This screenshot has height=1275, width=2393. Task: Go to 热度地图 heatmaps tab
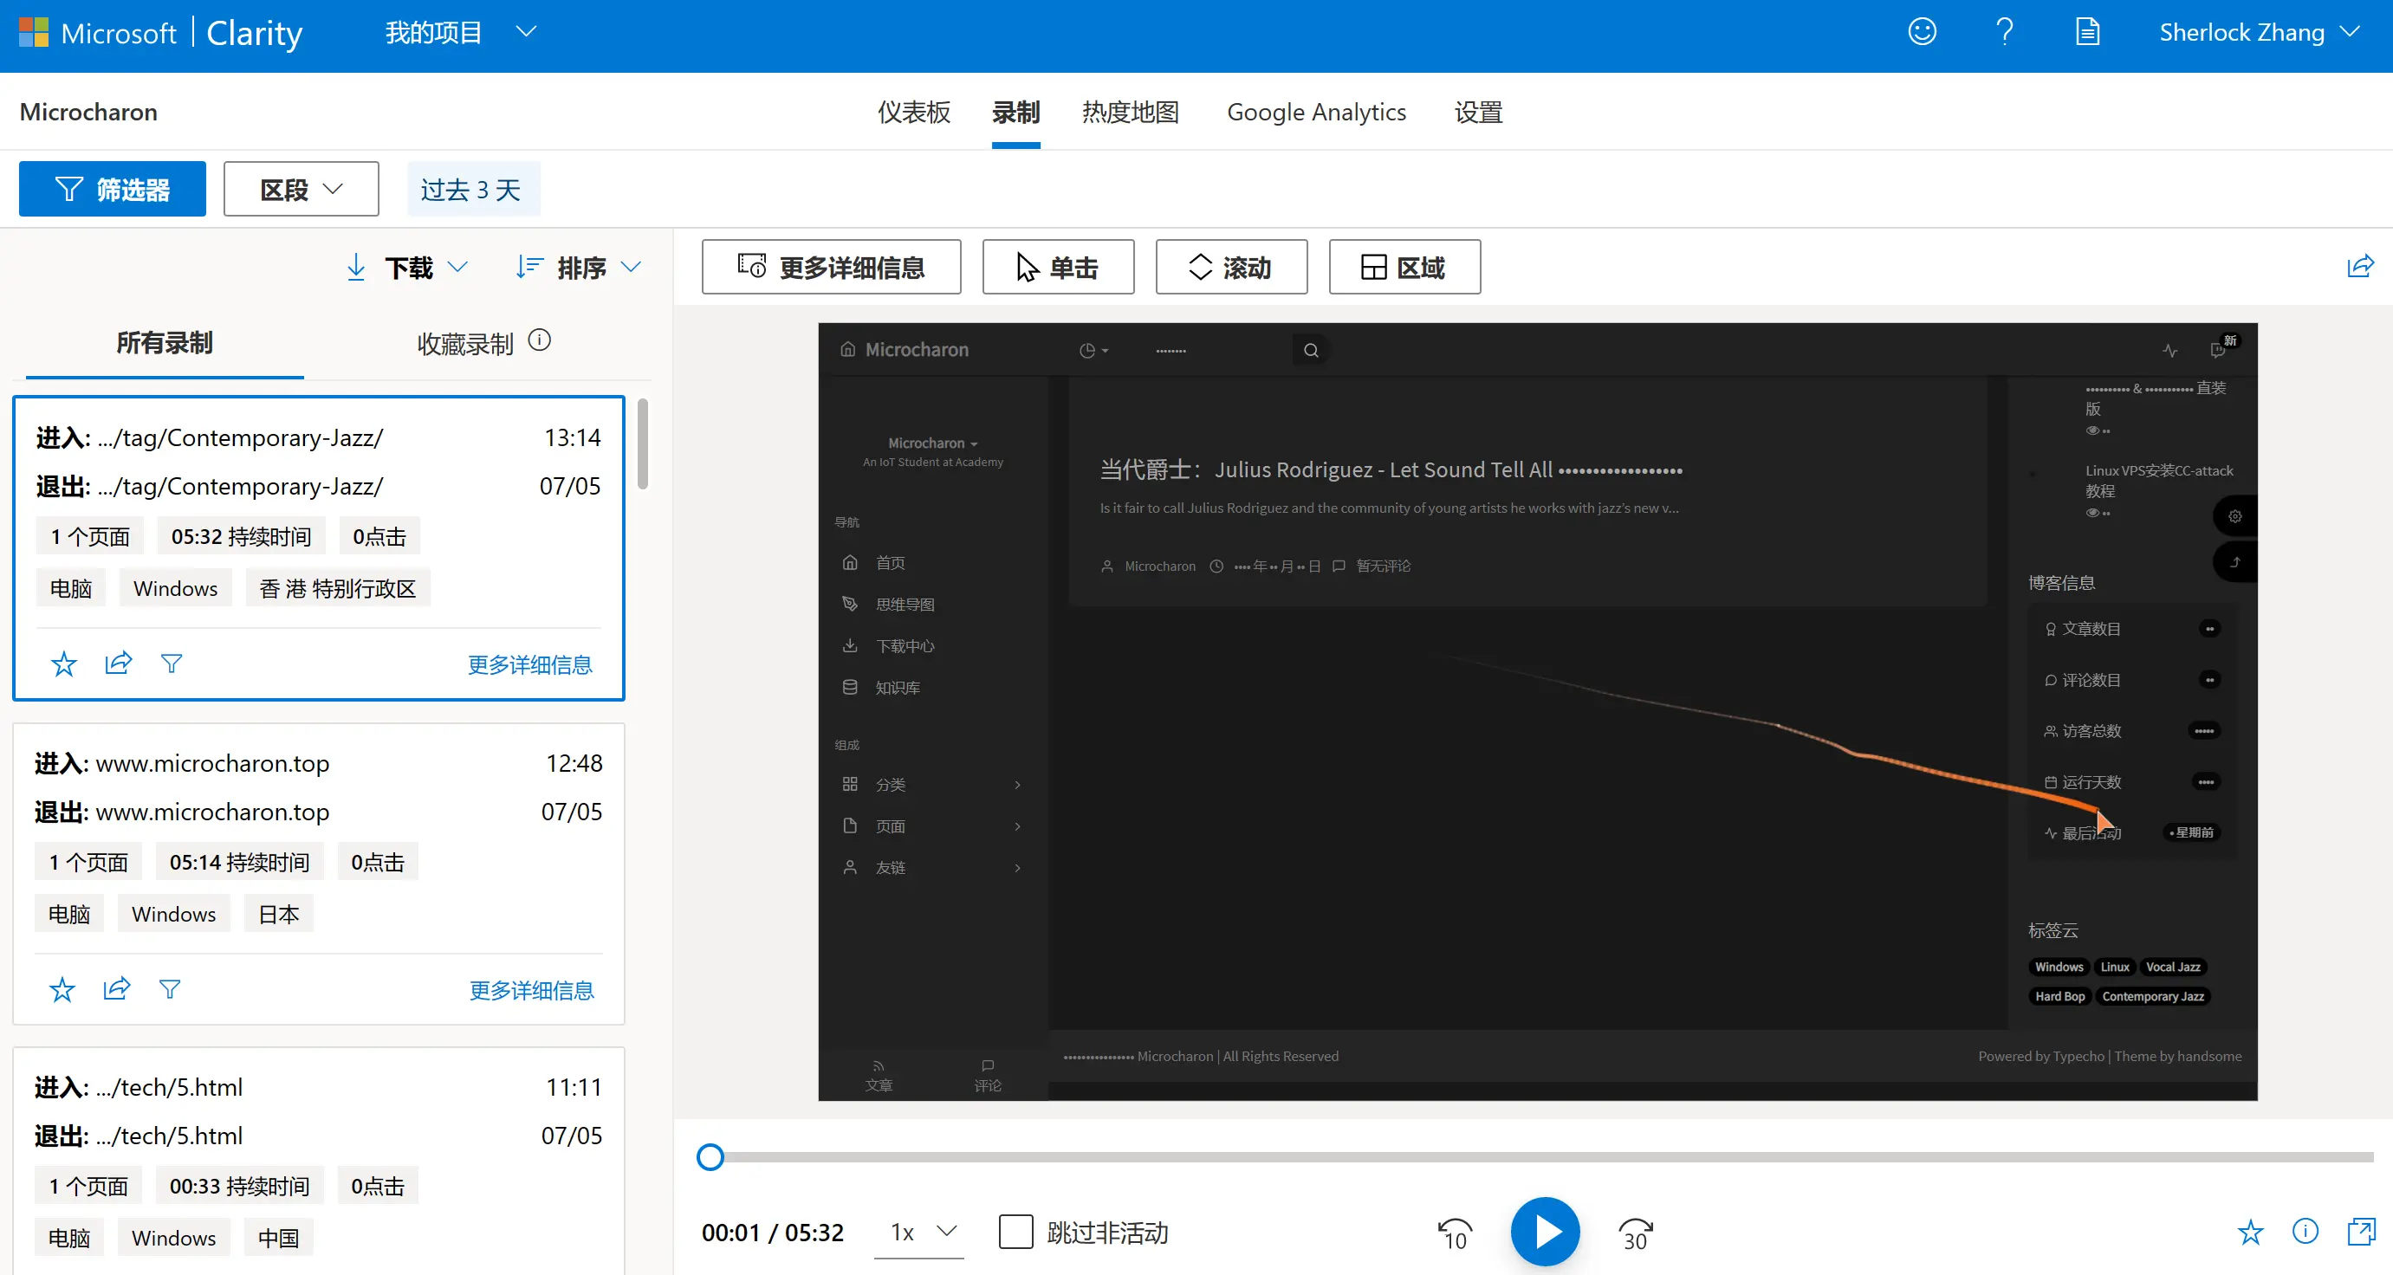(1131, 113)
